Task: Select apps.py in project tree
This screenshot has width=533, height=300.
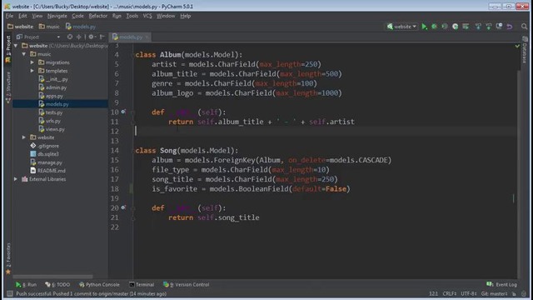Action: 51,96
